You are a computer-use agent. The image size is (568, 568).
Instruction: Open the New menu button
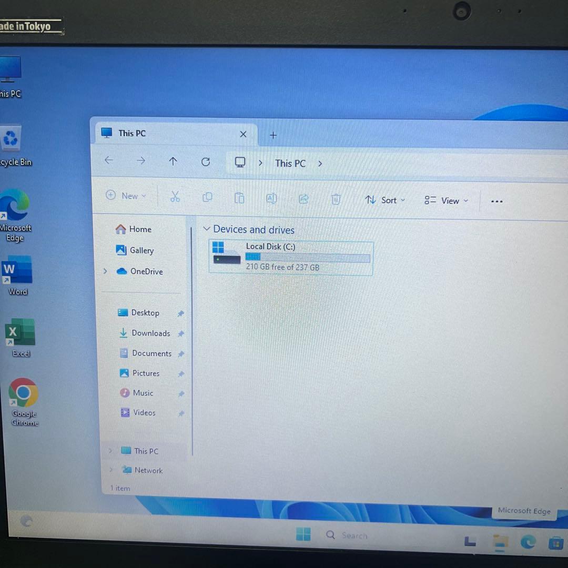click(x=126, y=195)
